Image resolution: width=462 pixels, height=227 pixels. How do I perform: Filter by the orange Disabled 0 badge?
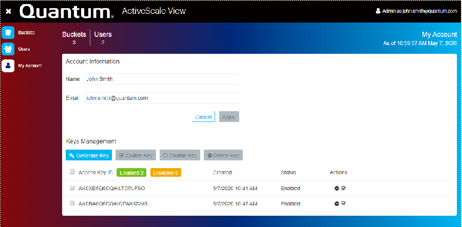tap(165, 173)
